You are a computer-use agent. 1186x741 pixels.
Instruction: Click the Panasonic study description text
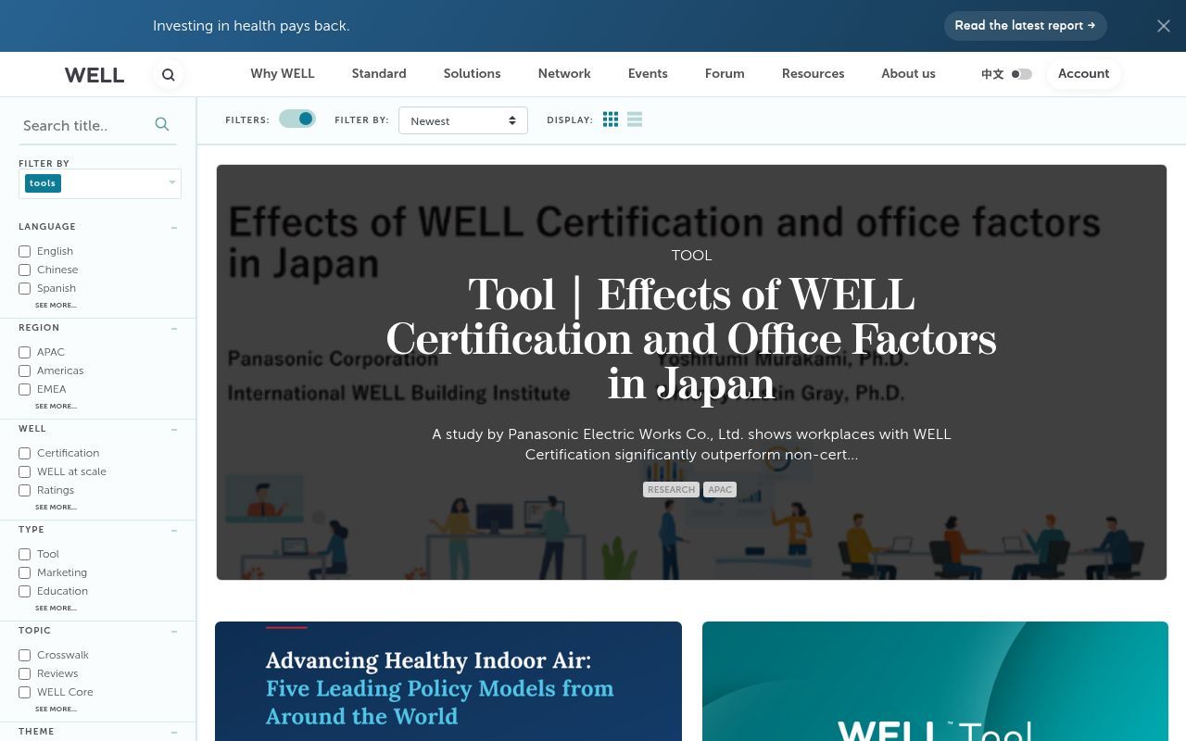pyautogui.click(x=691, y=445)
